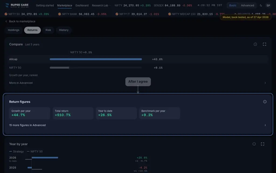Select the Returns tab
276x173 pixels.
[32, 30]
